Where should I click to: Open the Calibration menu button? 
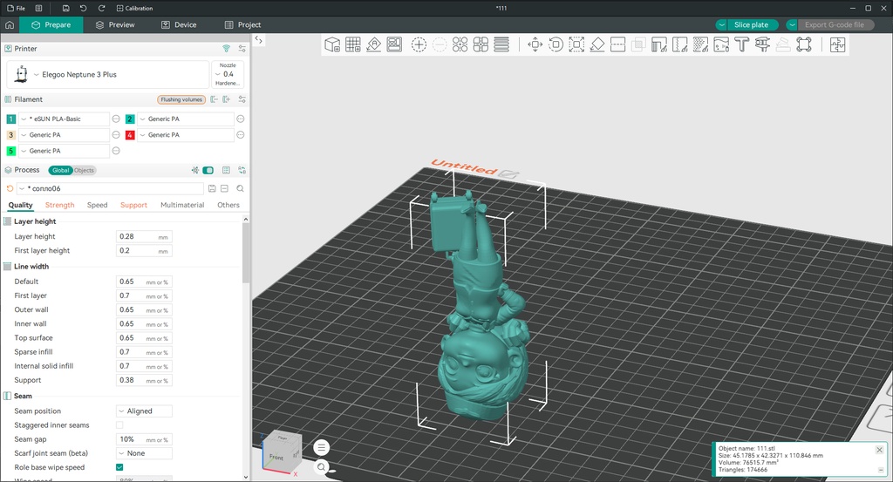pyautogui.click(x=134, y=8)
